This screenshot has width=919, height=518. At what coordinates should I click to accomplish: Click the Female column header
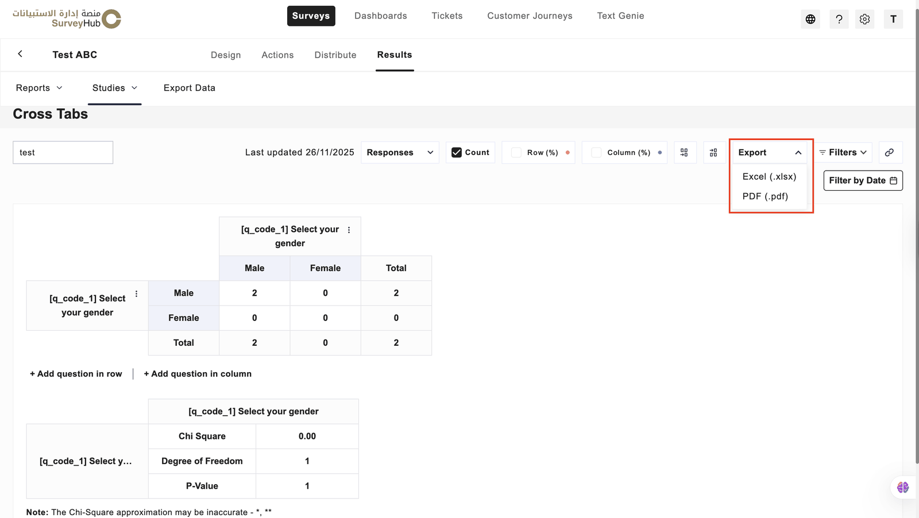point(325,268)
